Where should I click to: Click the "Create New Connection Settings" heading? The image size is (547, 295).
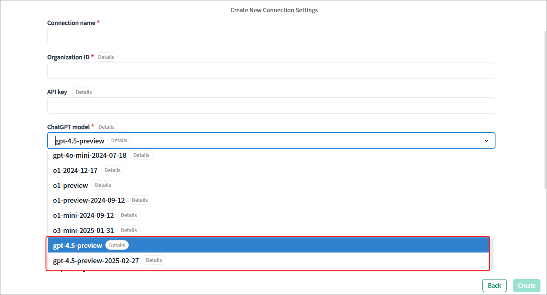tap(274, 10)
